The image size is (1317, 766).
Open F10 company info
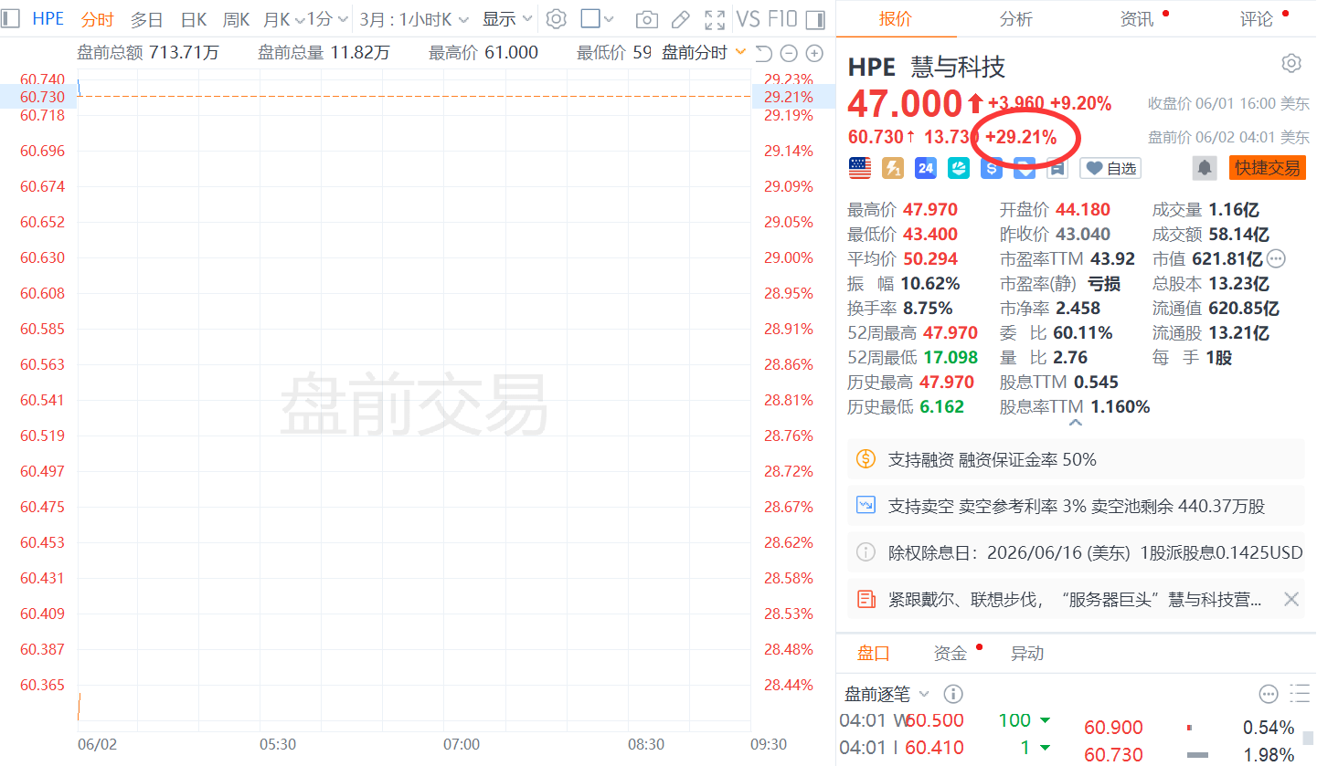tap(782, 19)
